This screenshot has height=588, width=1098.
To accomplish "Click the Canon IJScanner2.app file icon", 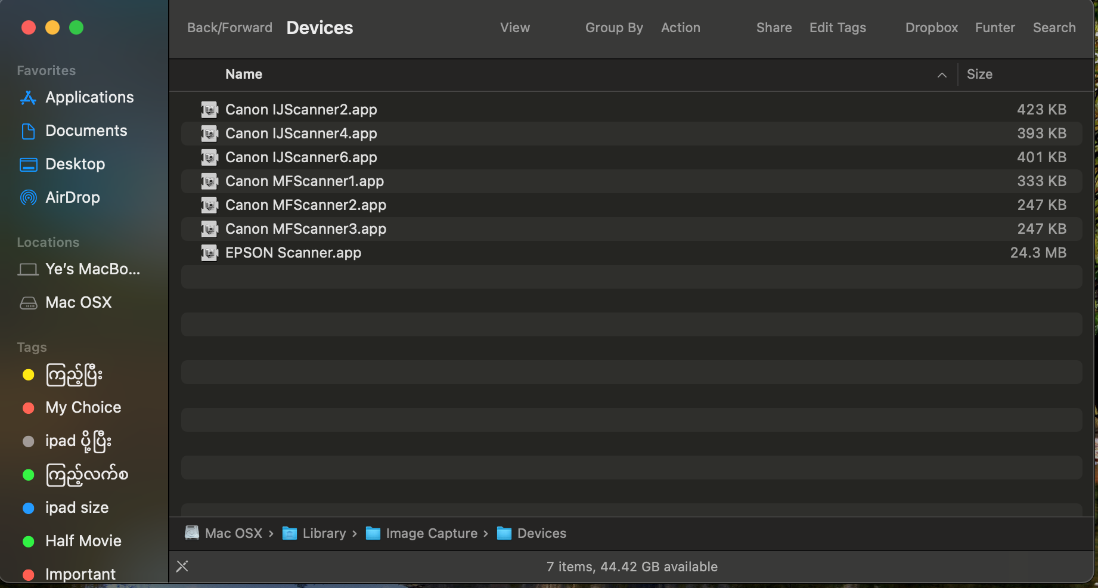I will [x=209, y=110].
